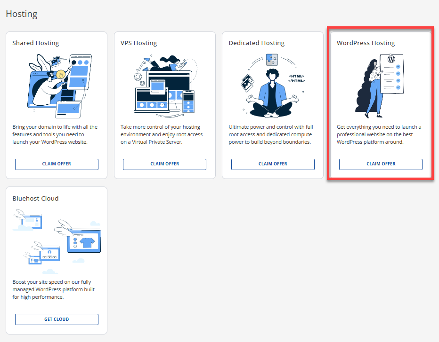Click the WordPress logo icon in the illustration
The height and width of the screenshot is (342, 439).
(391, 59)
